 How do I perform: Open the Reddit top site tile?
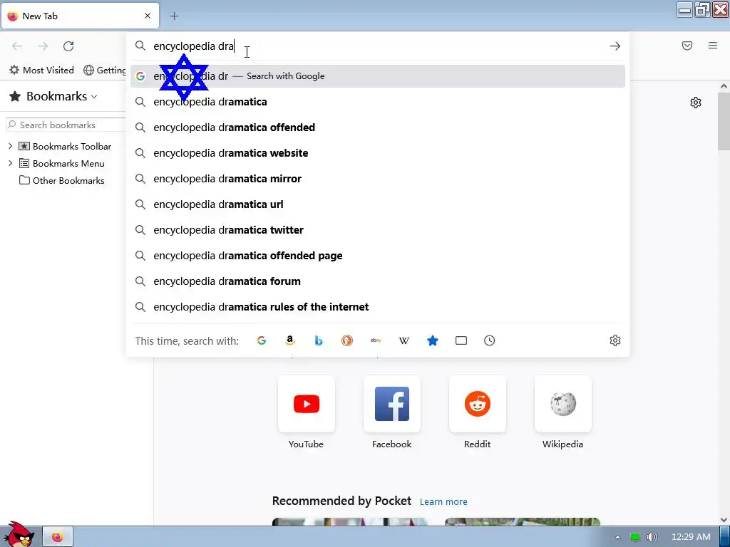[x=477, y=404]
